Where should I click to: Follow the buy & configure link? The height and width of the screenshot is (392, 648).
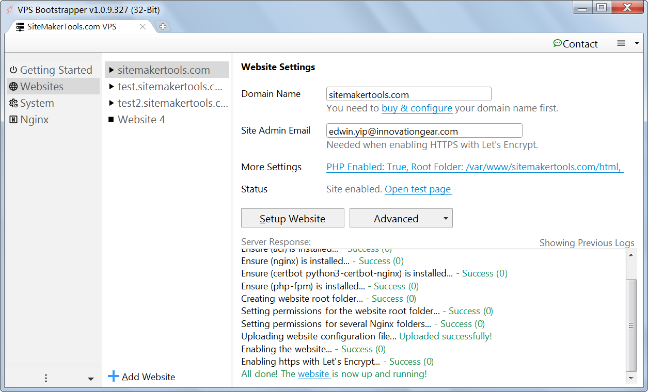tap(417, 108)
